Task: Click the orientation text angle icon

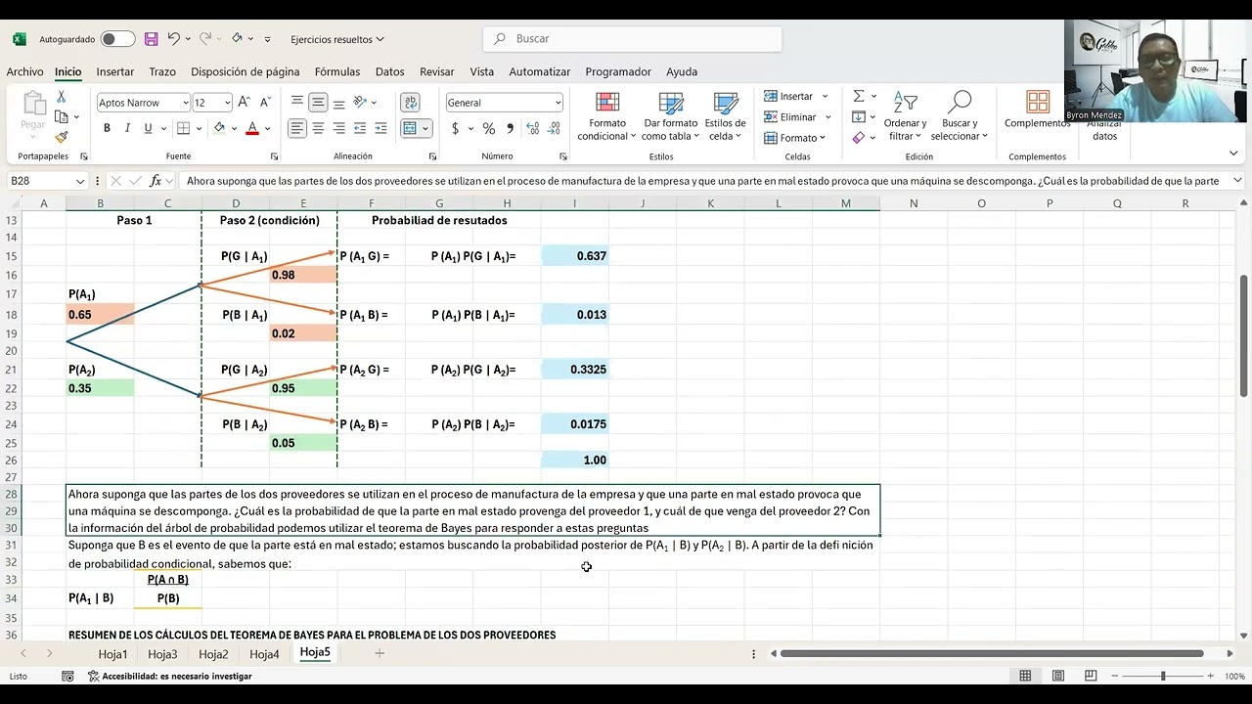Action: tap(360, 102)
